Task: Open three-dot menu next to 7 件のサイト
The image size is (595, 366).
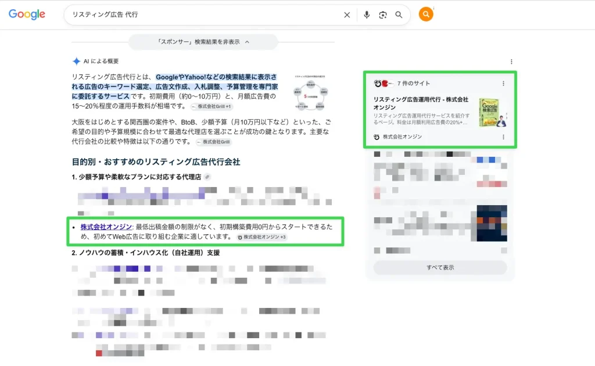Action: (x=503, y=84)
